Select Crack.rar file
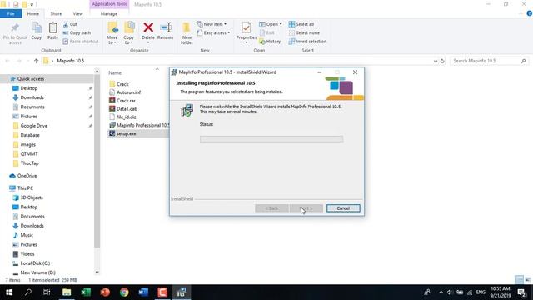Image resolution: width=533 pixels, height=300 pixels. (x=126, y=101)
